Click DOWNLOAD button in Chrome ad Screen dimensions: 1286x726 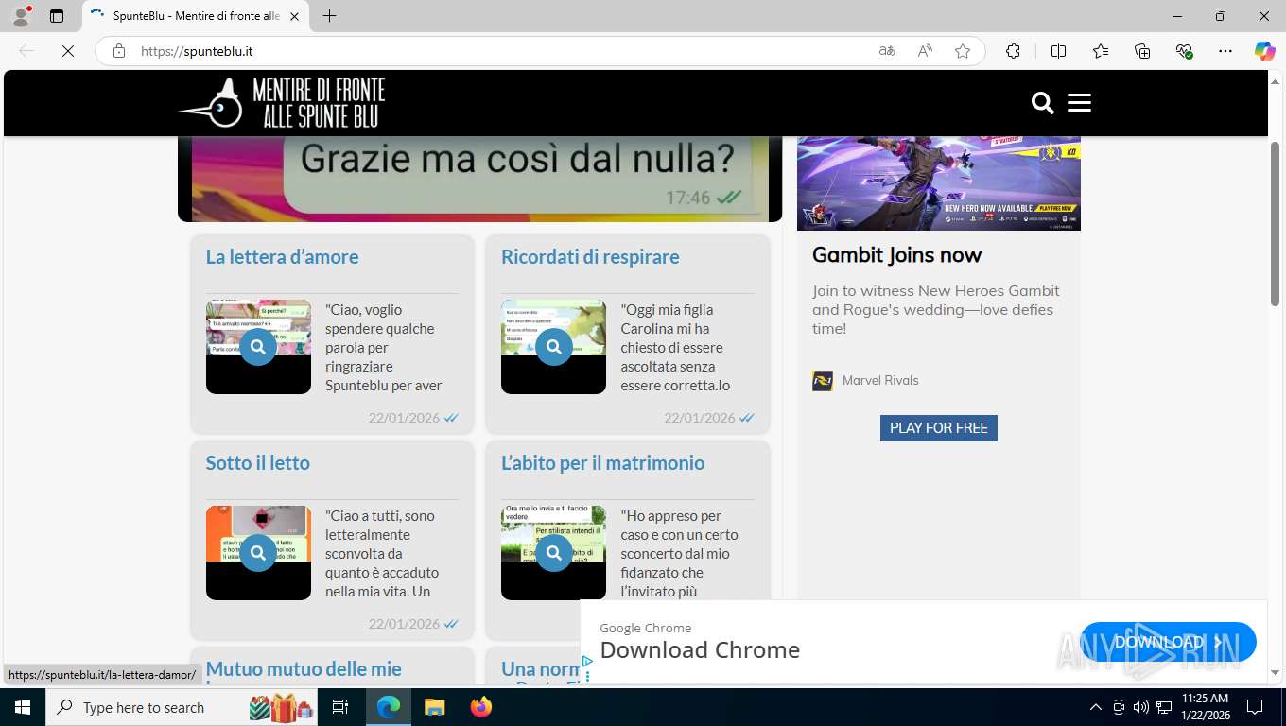click(x=1168, y=642)
